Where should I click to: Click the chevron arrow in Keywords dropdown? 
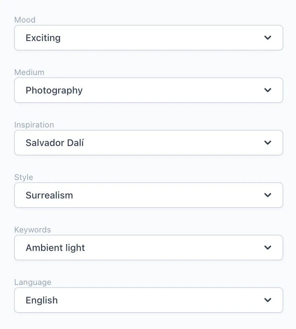click(x=268, y=248)
